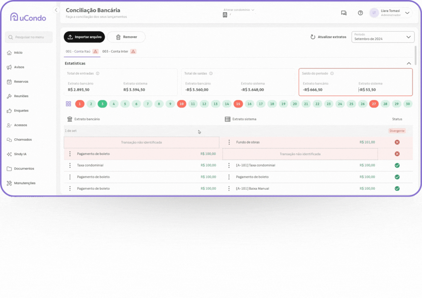Click info icon next to Total de entradas
The image size is (422, 298).
(97, 74)
